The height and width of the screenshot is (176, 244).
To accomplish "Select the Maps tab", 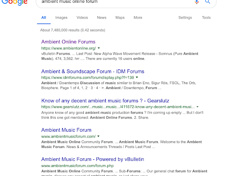I will (x=120, y=18).
